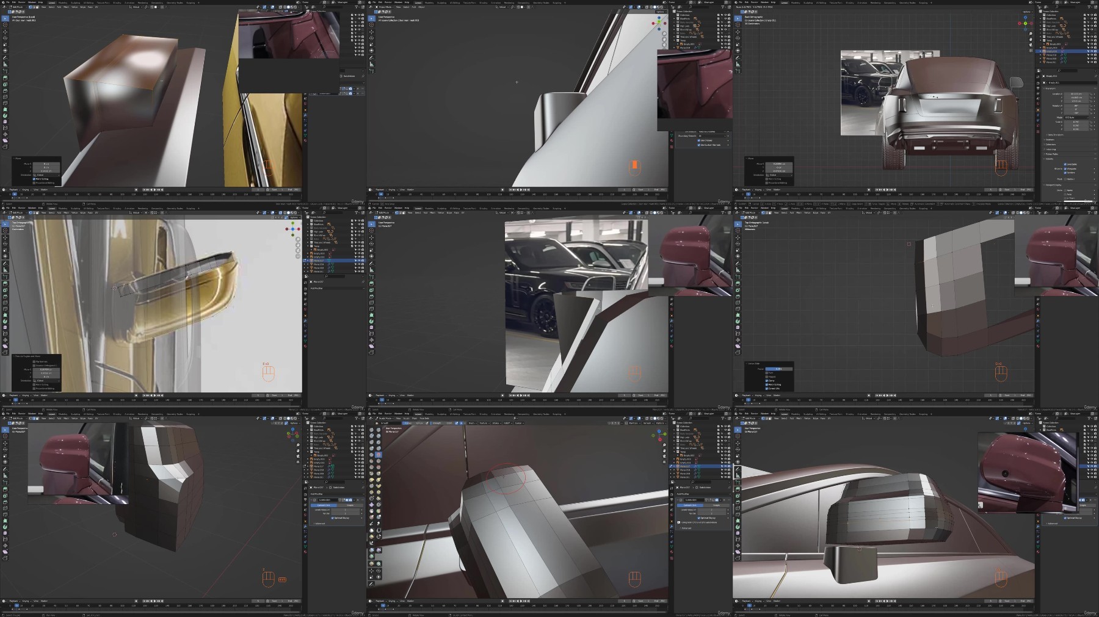The height and width of the screenshot is (617, 1099).
Task: Click the pan hand icon in sculpt window
Action: point(664,450)
